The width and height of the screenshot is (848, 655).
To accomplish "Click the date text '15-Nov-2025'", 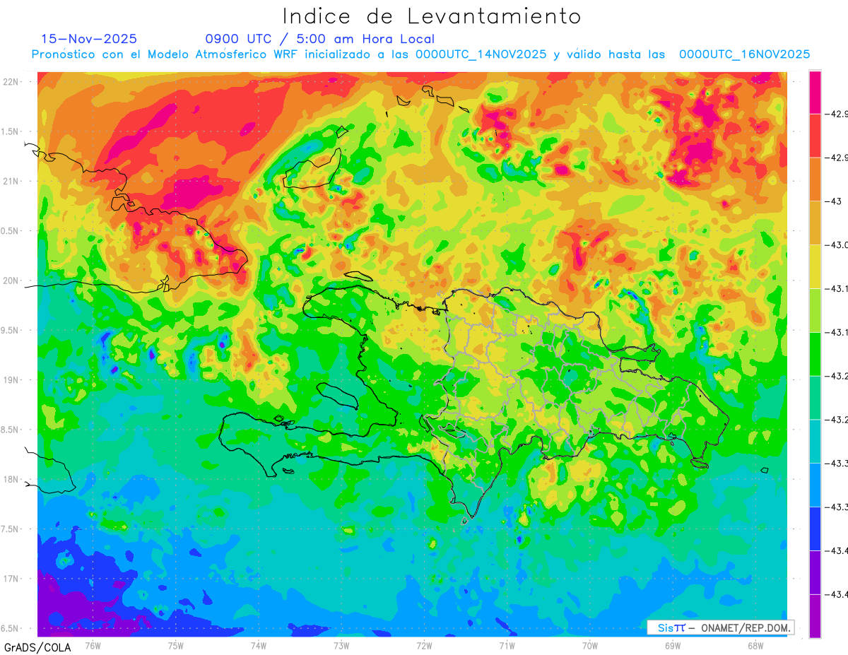I will [x=89, y=39].
